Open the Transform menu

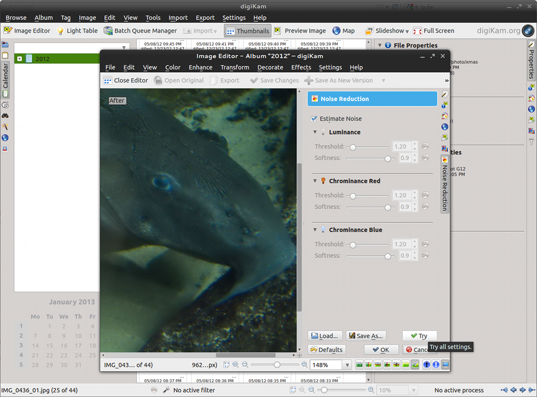click(x=234, y=68)
